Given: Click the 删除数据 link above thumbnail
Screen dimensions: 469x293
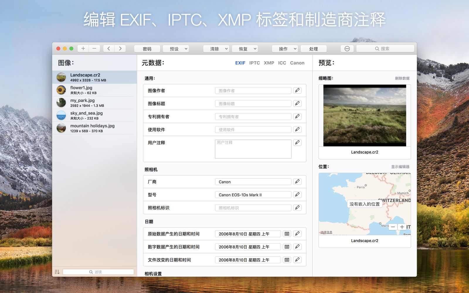Looking at the screenshot, I should pyautogui.click(x=402, y=78).
